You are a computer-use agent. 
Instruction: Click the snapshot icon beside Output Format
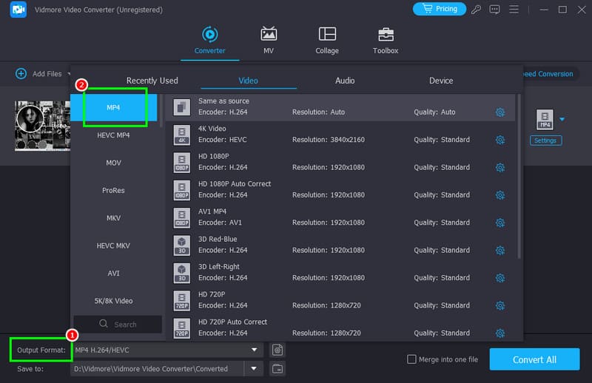(277, 350)
